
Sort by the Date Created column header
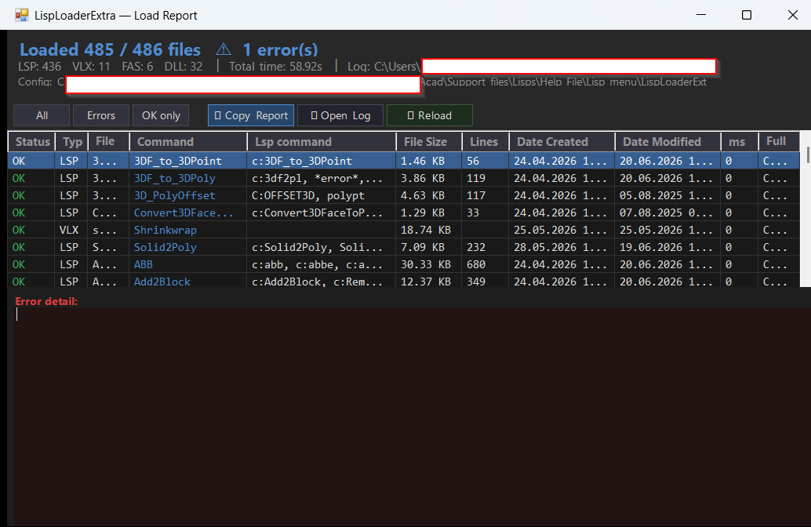562,142
